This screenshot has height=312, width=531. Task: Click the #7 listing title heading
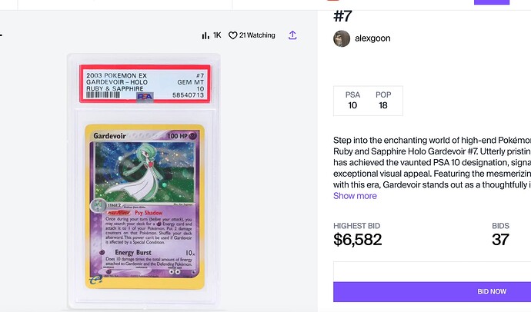342,16
